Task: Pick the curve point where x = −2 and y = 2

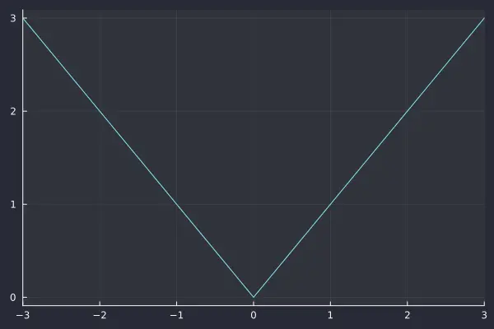Action: point(100,111)
